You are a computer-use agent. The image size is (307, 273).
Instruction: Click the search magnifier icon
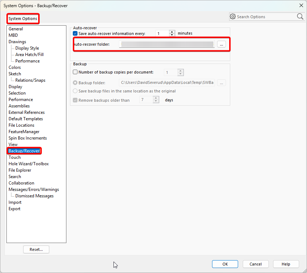click(300, 17)
